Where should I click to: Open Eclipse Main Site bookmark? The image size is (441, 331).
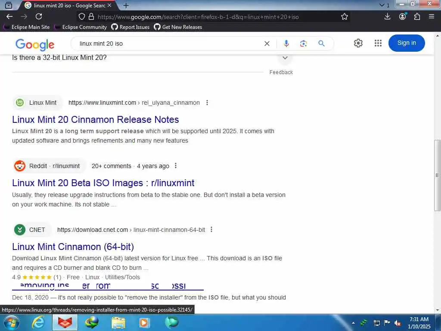pos(26,27)
